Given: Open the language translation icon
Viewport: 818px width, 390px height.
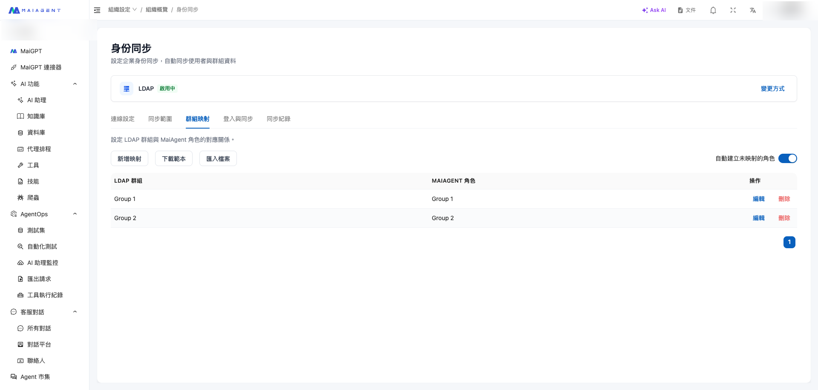Looking at the screenshot, I should coord(753,10).
